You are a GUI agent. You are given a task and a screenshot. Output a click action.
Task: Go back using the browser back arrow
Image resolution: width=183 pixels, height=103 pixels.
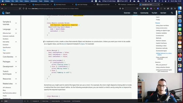click(2, 9)
